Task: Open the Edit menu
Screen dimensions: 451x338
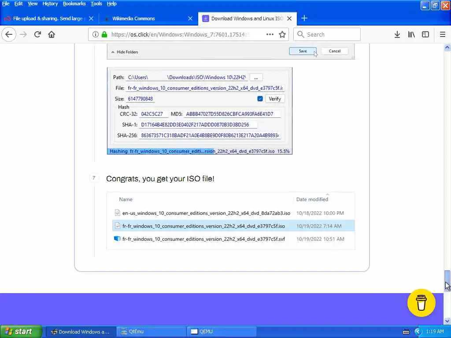Action: click(x=18, y=4)
